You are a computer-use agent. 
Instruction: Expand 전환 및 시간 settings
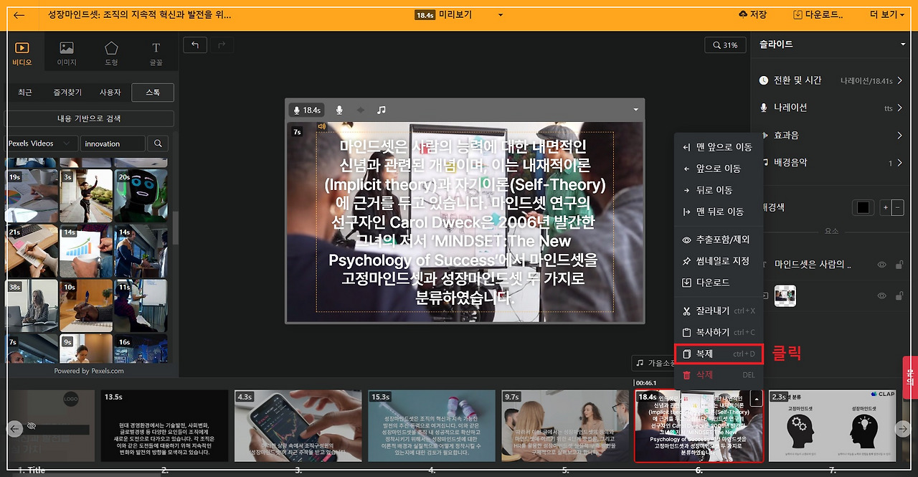[x=831, y=80]
